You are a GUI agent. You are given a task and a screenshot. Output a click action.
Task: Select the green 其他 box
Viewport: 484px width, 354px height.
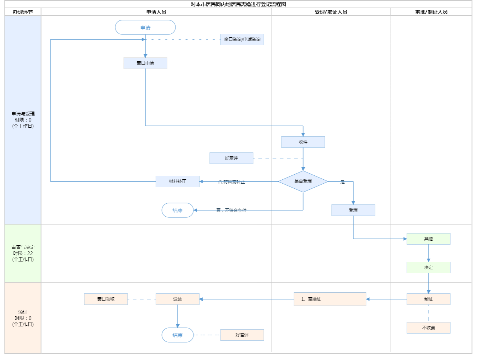428,239
